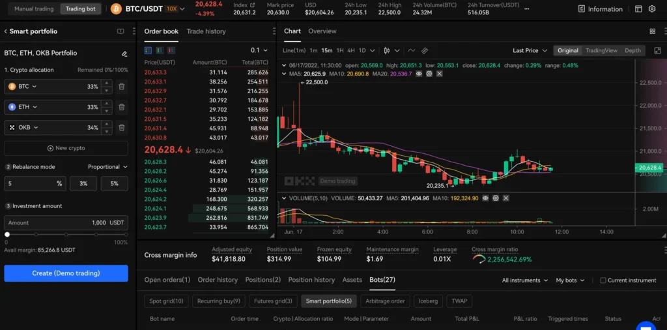Click the trash icon beside OKB
This screenshot has height=330, width=667.
[x=122, y=128]
